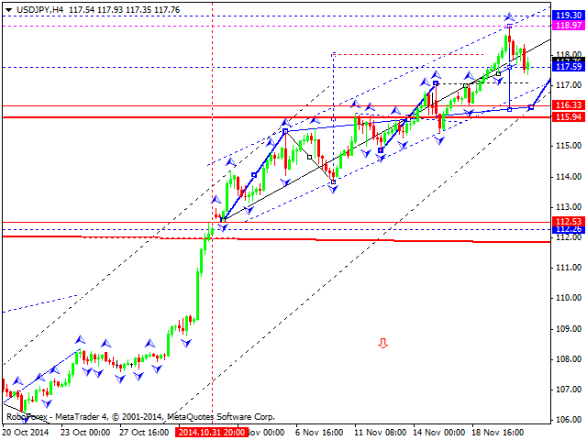Click the 106.00 price scale label
The width and height of the screenshot is (587, 440).
point(570,420)
